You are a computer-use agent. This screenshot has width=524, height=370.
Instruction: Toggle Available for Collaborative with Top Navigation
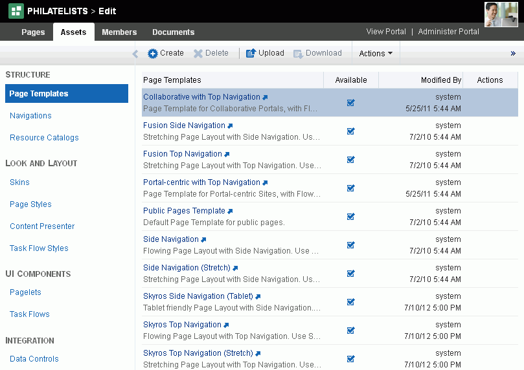pyautogui.click(x=350, y=103)
